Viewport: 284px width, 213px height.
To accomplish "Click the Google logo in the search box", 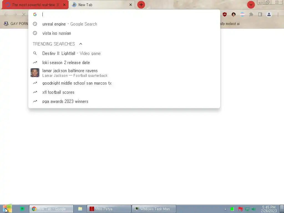I will (35, 14).
